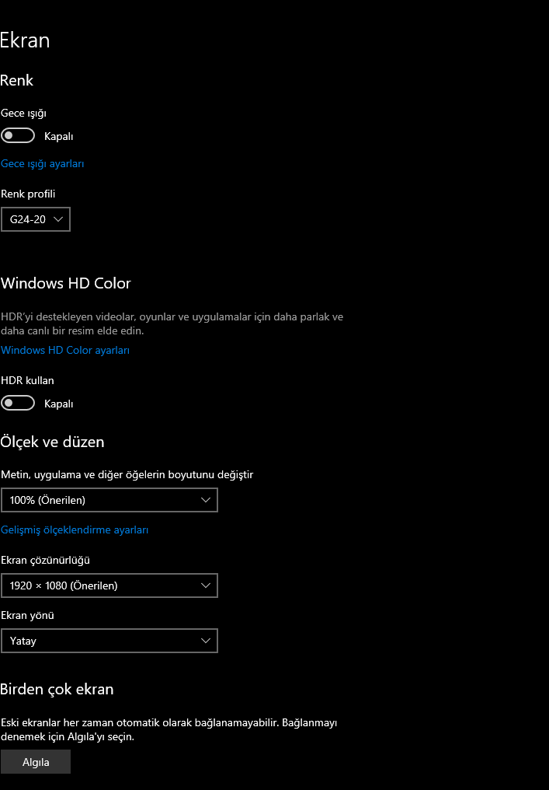Click the chevron arrow in the scale dropdown
Image resolution: width=549 pixels, height=790 pixels.
[206, 500]
